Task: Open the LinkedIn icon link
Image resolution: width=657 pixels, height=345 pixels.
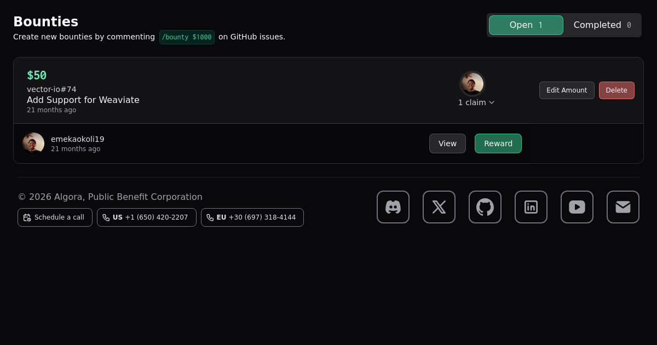Action: pos(531,207)
